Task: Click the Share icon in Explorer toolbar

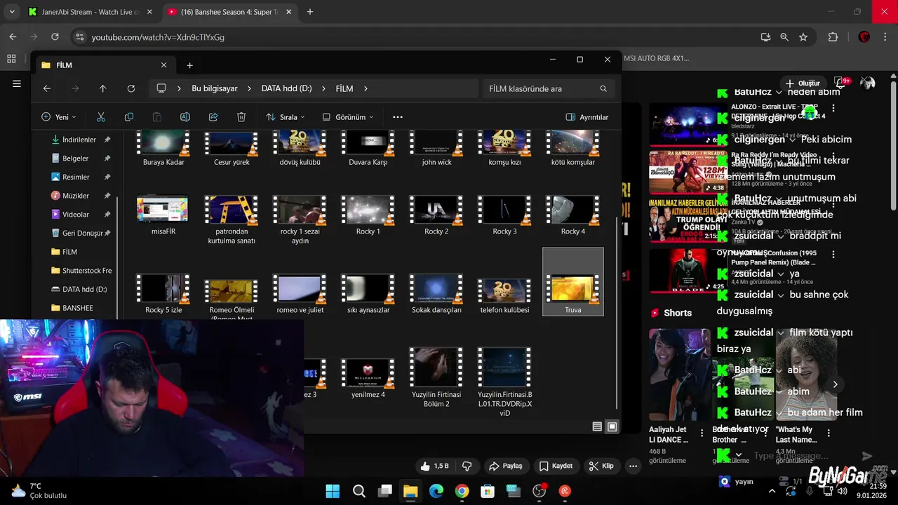Action: (213, 117)
